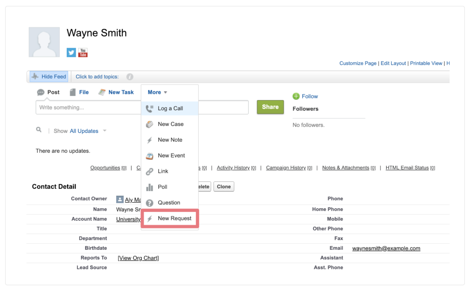Click the Twitter icon under Wayne Smith

point(71,52)
